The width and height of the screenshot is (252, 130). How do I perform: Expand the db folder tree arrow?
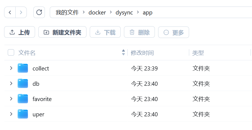pos(11,84)
